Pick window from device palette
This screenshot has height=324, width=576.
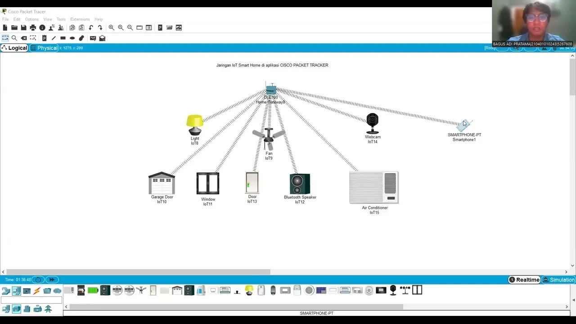tap(417, 290)
